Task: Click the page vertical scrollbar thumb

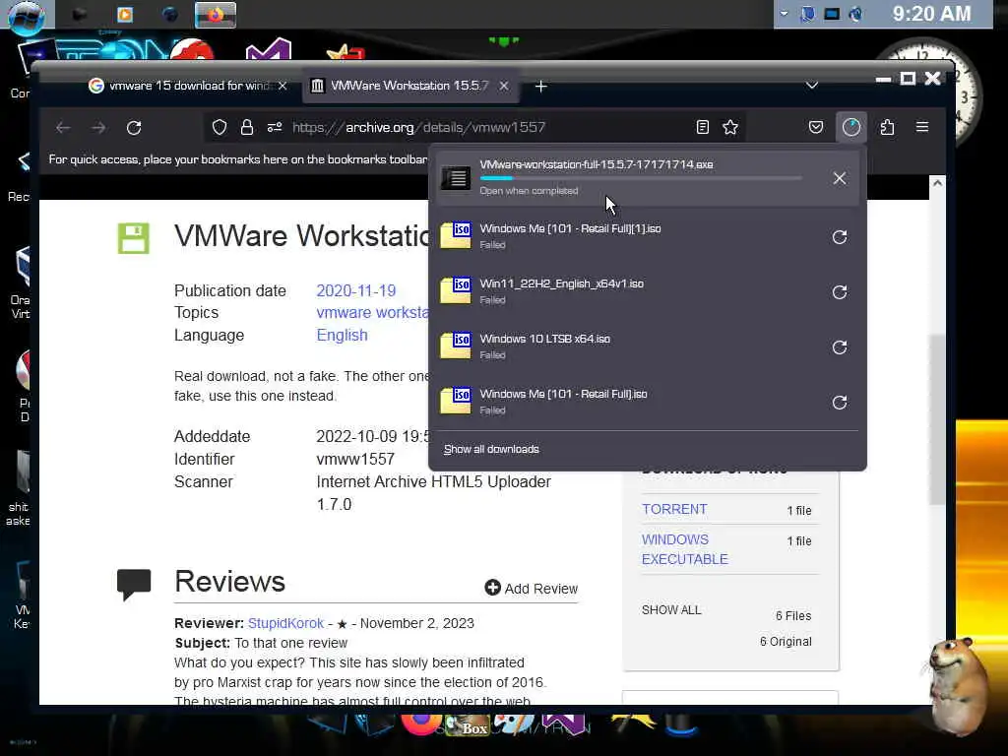Action: tap(938, 419)
